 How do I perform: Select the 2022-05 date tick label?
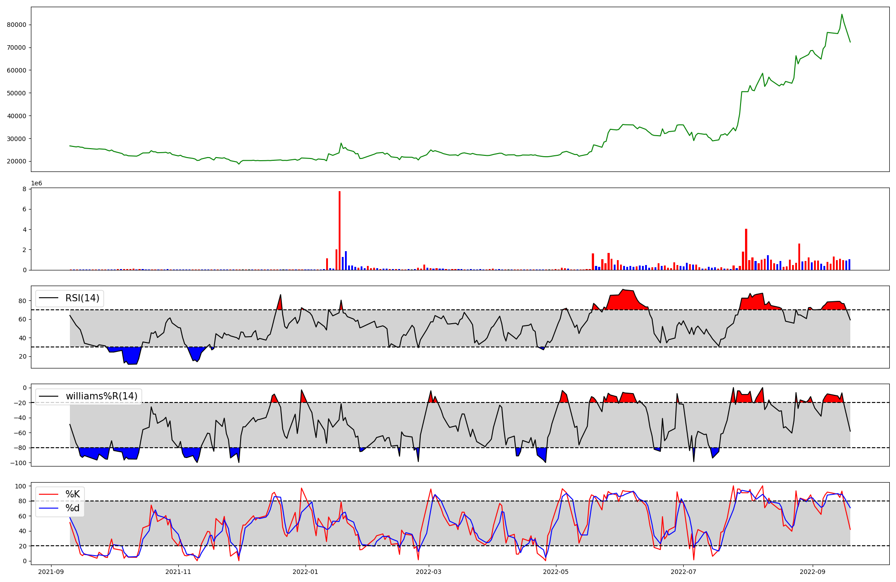pos(556,572)
